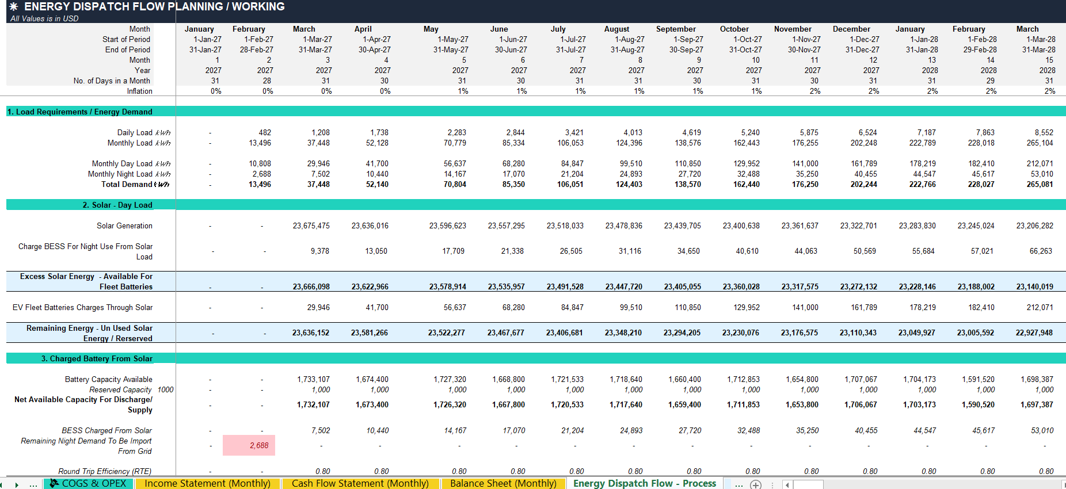
Task: Select the Solar - Day Load section header
Action: (x=117, y=205)
